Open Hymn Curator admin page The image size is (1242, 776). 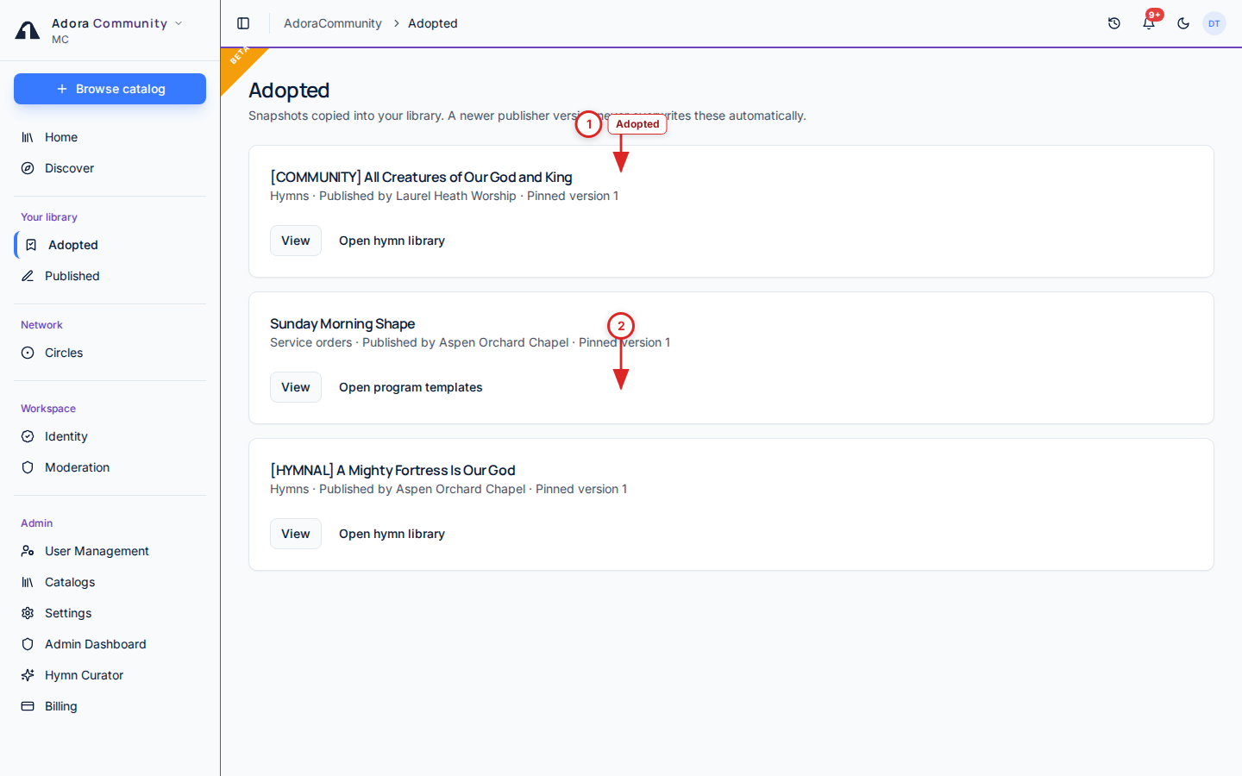click(x=110, y=675)
